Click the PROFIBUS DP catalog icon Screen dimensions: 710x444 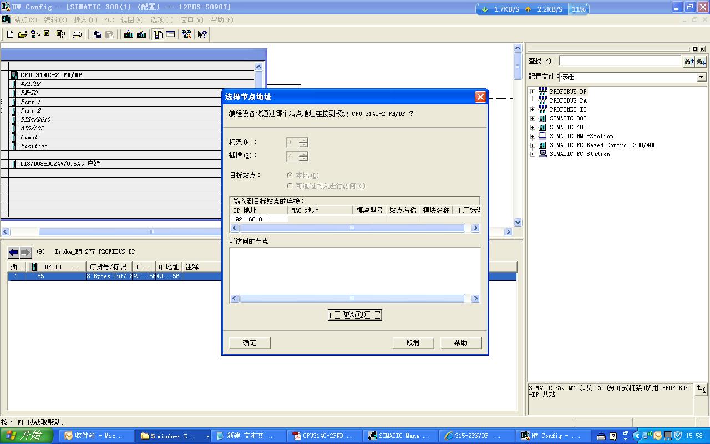click(x=543, y=92)
